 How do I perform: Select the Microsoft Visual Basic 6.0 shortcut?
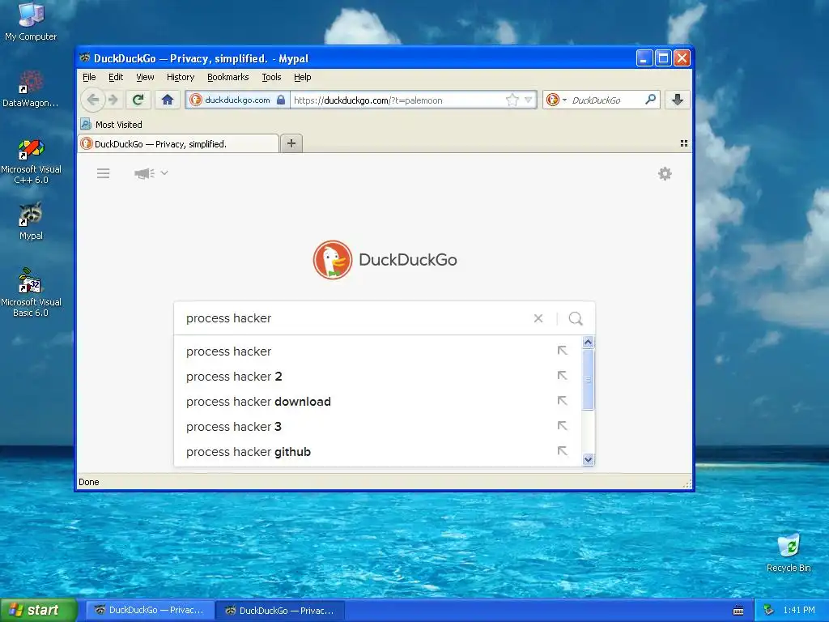coord(31,293)
